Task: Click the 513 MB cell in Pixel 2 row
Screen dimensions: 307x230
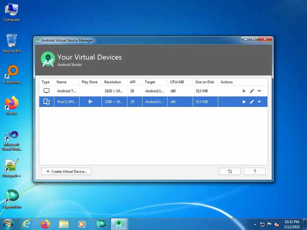Action: pos(205,102)
